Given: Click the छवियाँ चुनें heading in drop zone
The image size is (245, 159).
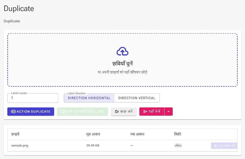Looking at the screenshot, I should click(x=123, y=63).
